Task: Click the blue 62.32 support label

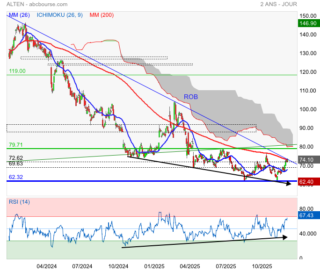Action: [x=16, y=177]
